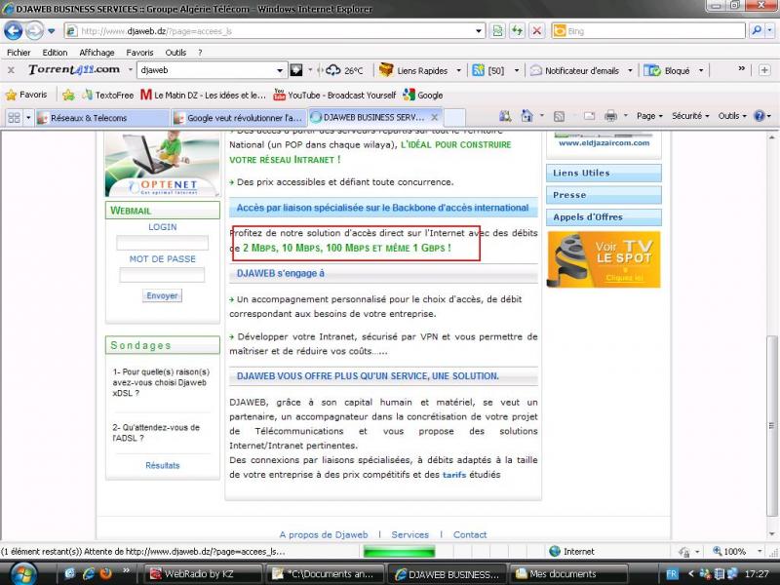Open the sondages Résultats link
Image resolution: width=780 pixels, height=585 pixels.
pyautogui.click(x=162, y=466)
